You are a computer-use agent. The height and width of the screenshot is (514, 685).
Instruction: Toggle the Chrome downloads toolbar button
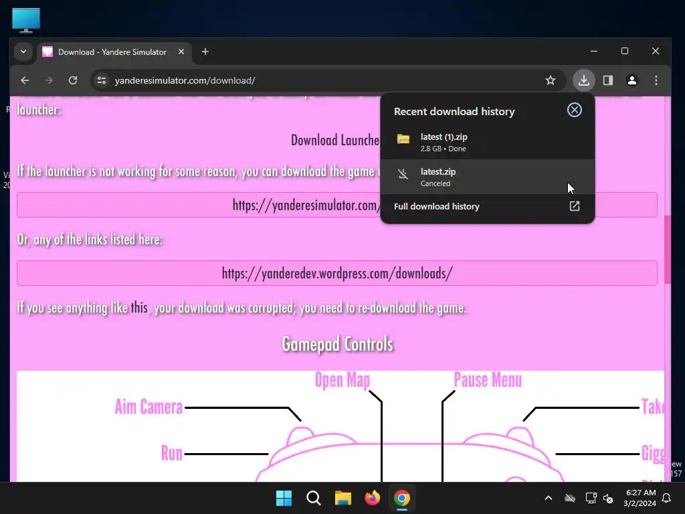coord(584,80)
